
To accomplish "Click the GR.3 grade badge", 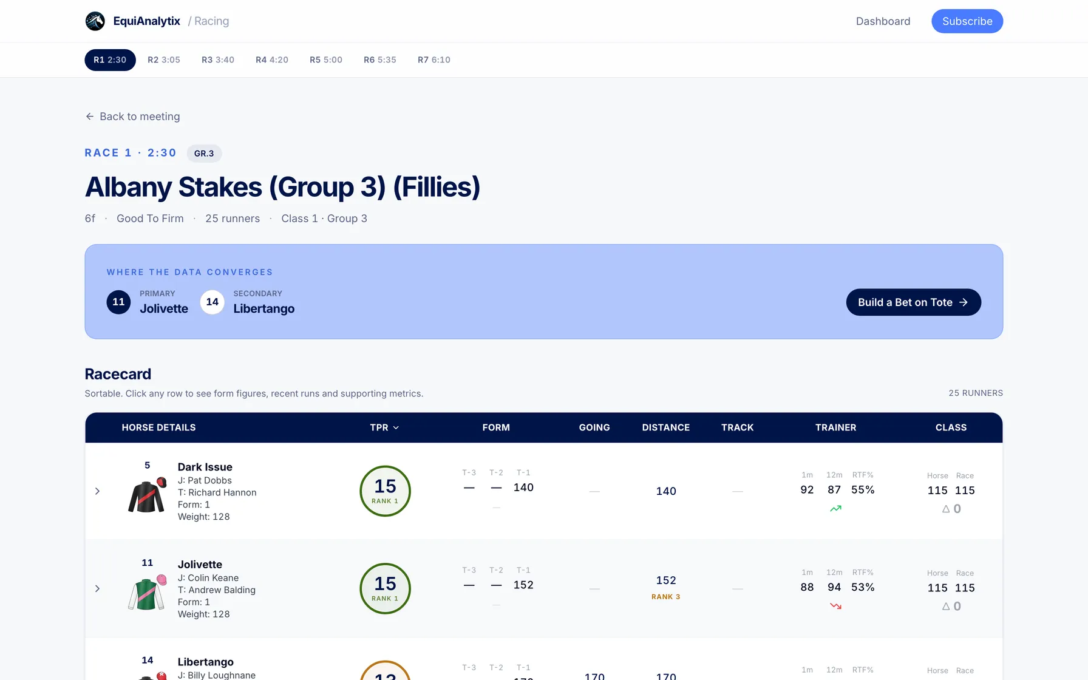I will (x=204, y=154).
